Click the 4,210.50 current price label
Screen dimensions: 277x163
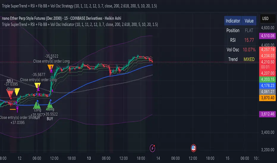(x=267, y=62)
